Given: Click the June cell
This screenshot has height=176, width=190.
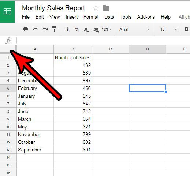Looking at the screenshot, I should pos(35,111).
